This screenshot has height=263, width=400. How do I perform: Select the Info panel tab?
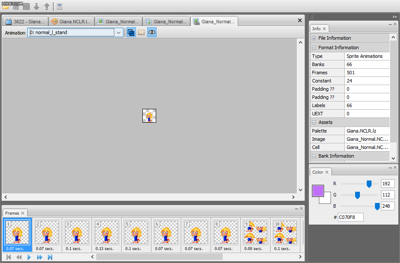click(316, 29)
